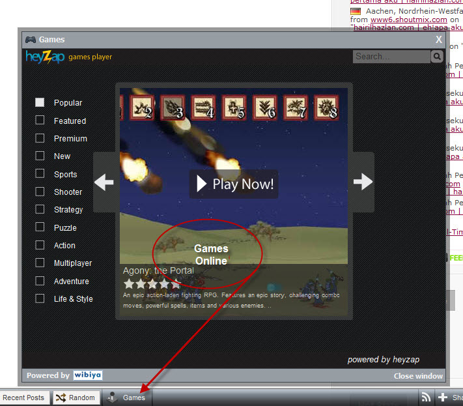This screenshot has height=406, width=463.
Task: Select spell icon number 4
Action: click(x=203, y=108)
